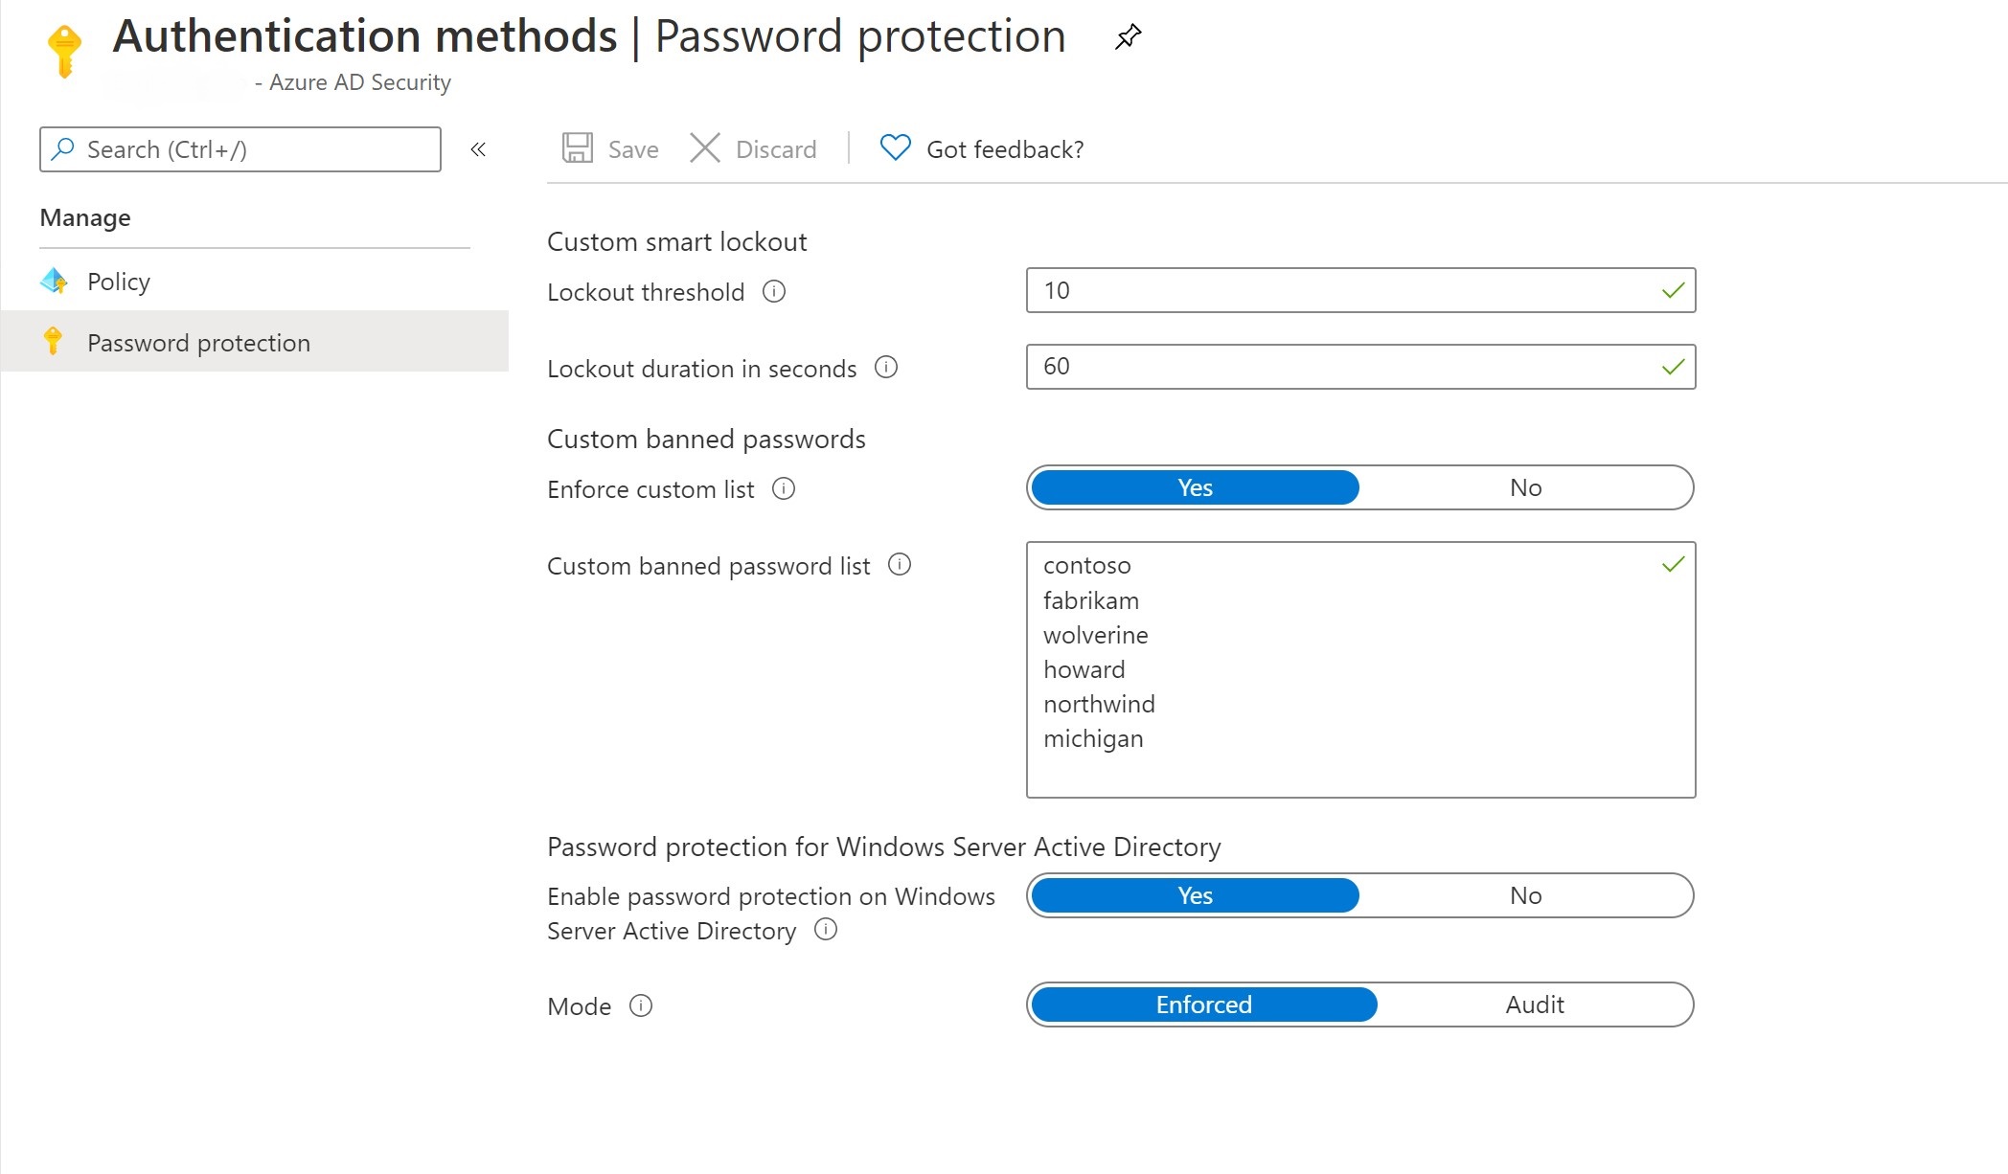The height and width of the screenshot is (1174, 2008).
Task: Select Password protection navigation item
Action: 195,341
